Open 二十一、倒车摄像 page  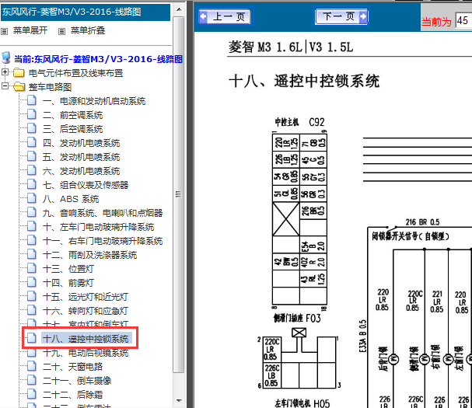coord(77,381)
